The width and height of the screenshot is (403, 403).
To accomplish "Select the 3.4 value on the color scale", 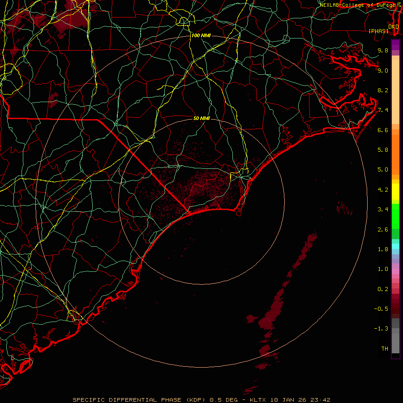I will pyautogui.click(x=383, y=210).
